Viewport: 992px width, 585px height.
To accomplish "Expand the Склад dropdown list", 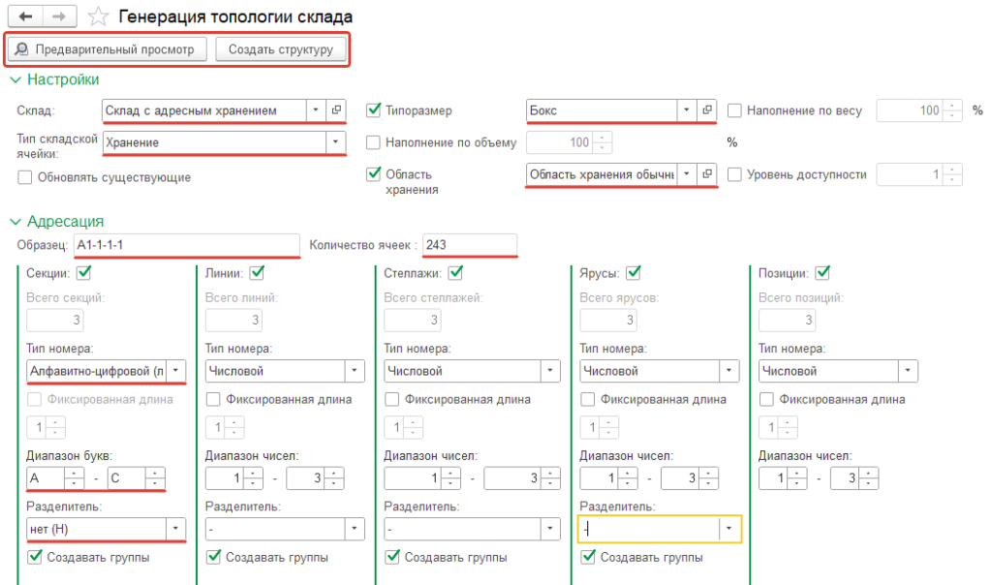I will [x=316, y=110].
